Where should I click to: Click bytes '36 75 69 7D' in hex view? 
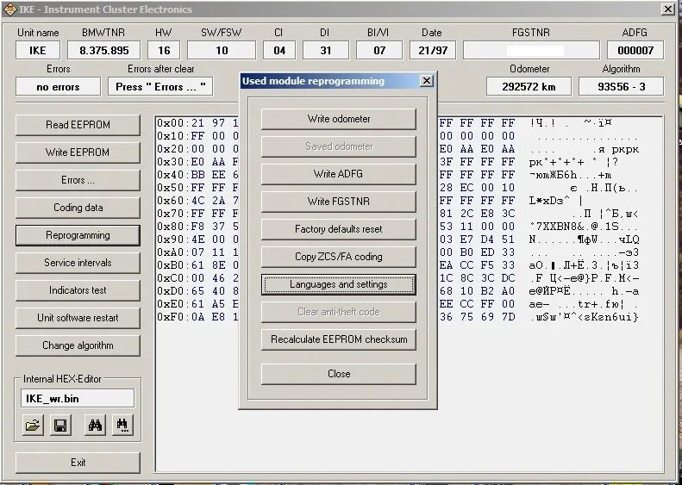click(477, 317)
